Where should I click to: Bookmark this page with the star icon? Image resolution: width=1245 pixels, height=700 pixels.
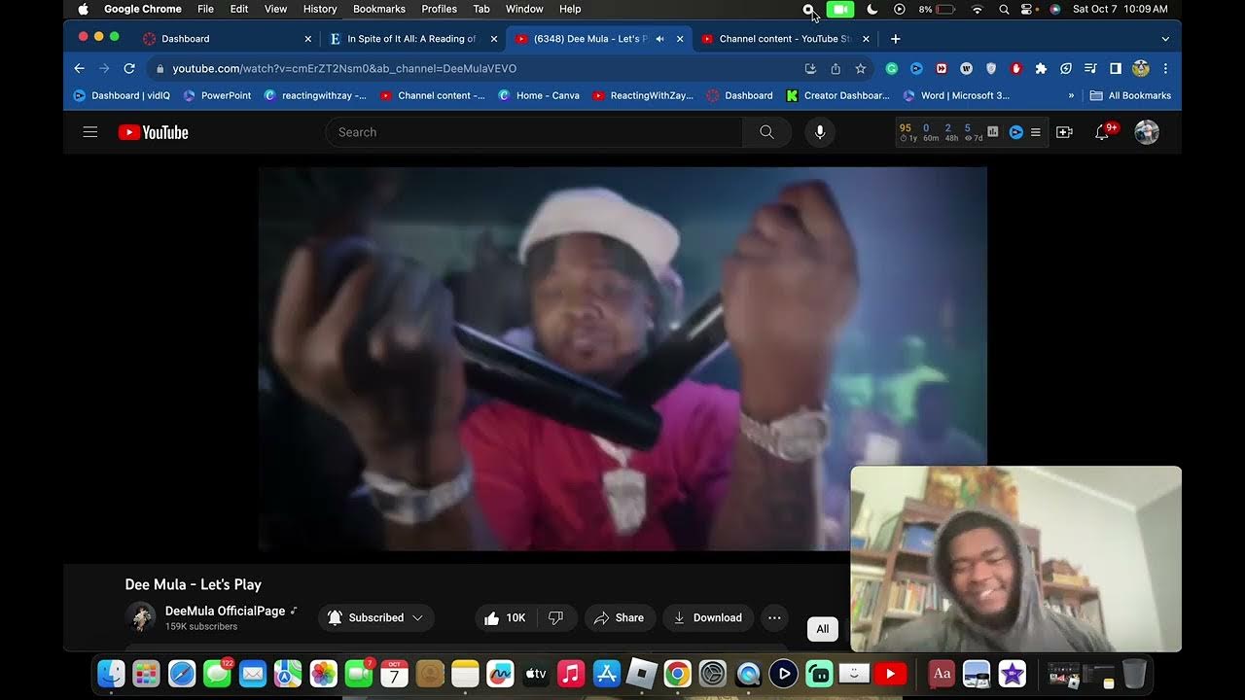(x=861, y=69)
